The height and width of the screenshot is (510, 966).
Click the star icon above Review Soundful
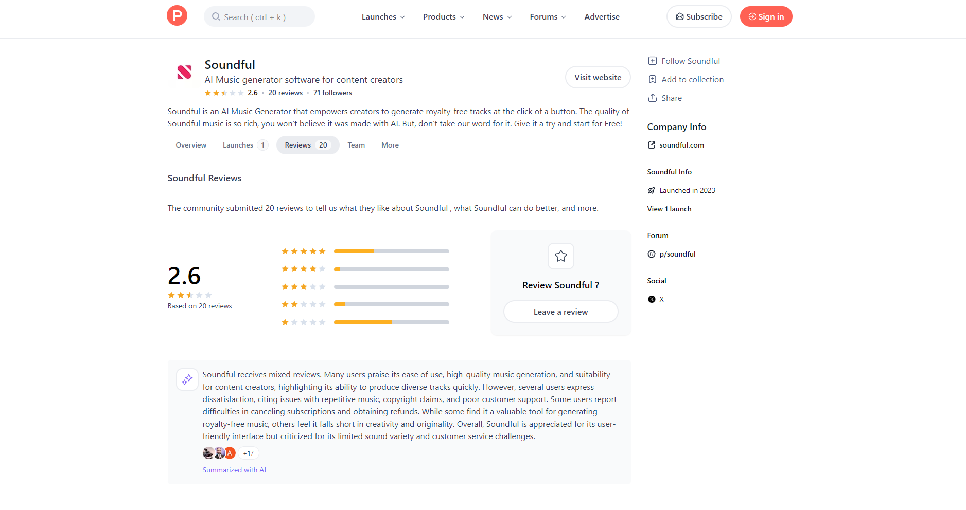(x=561, y=256)
